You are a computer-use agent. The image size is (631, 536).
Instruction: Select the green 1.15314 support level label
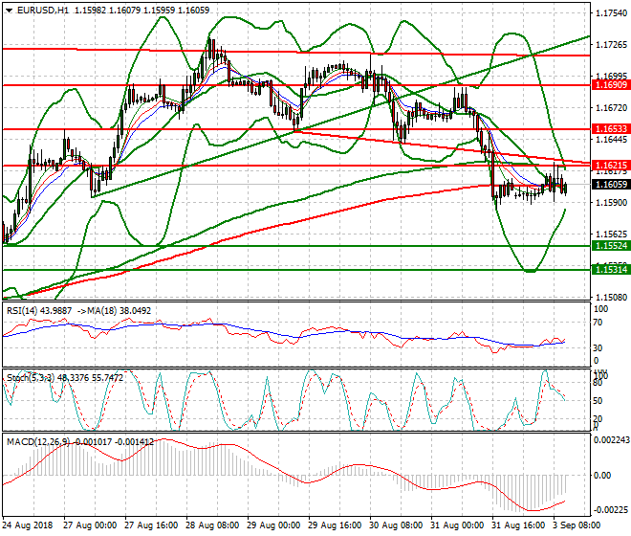click(x=611, y=270)
